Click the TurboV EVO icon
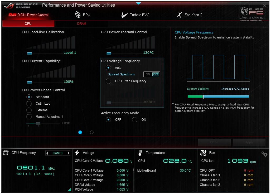The width and height of the screenshot is (271, 194). 125,15
